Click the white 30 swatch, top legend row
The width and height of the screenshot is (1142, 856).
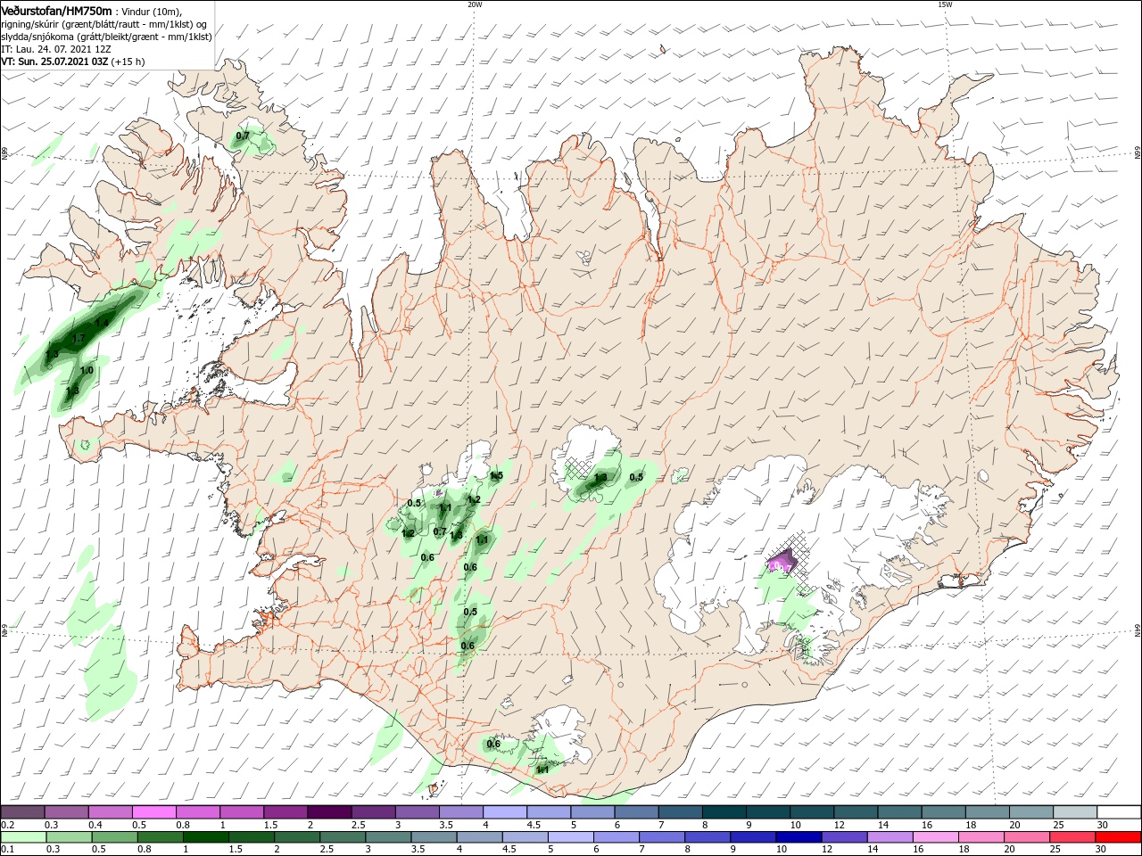1119,812
